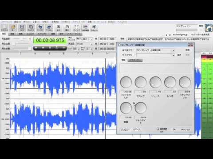This screenshot has width=213, height=159.
Task: Click the threshold knob in compressor
Action: click(x=126, y=82)
